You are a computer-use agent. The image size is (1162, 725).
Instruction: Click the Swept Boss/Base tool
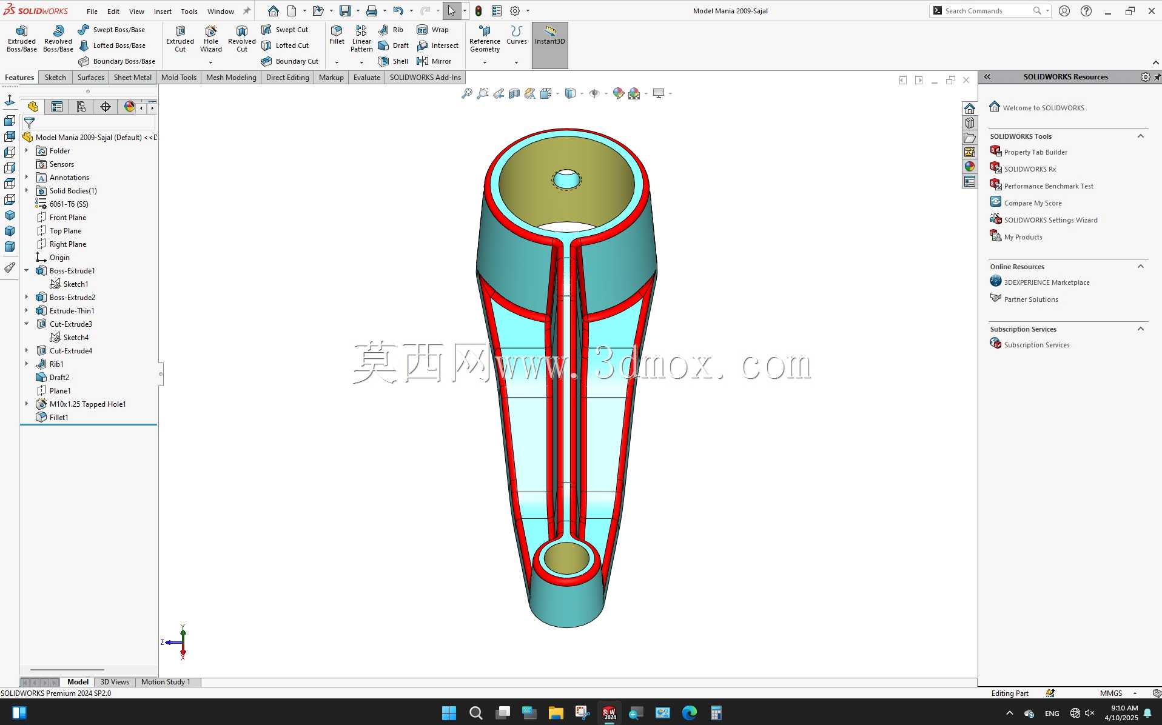pyautogui.click(x=112, y=30)
